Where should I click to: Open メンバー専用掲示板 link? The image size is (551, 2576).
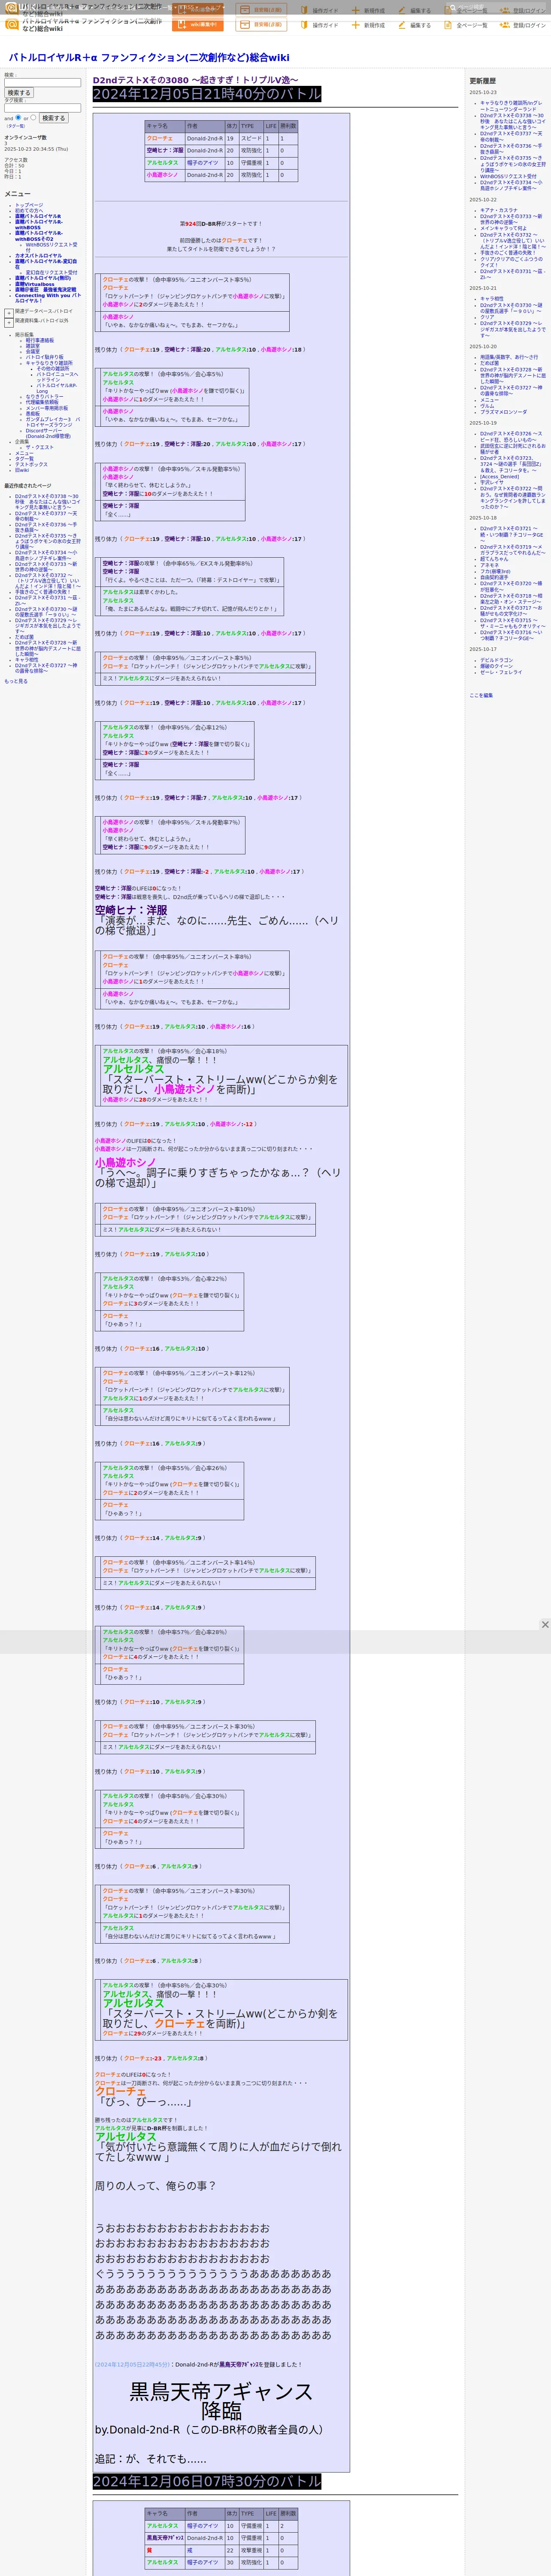pyautogui.click(x=47, y=408)
